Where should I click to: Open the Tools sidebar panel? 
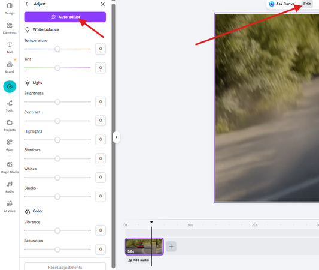(10, 106)
